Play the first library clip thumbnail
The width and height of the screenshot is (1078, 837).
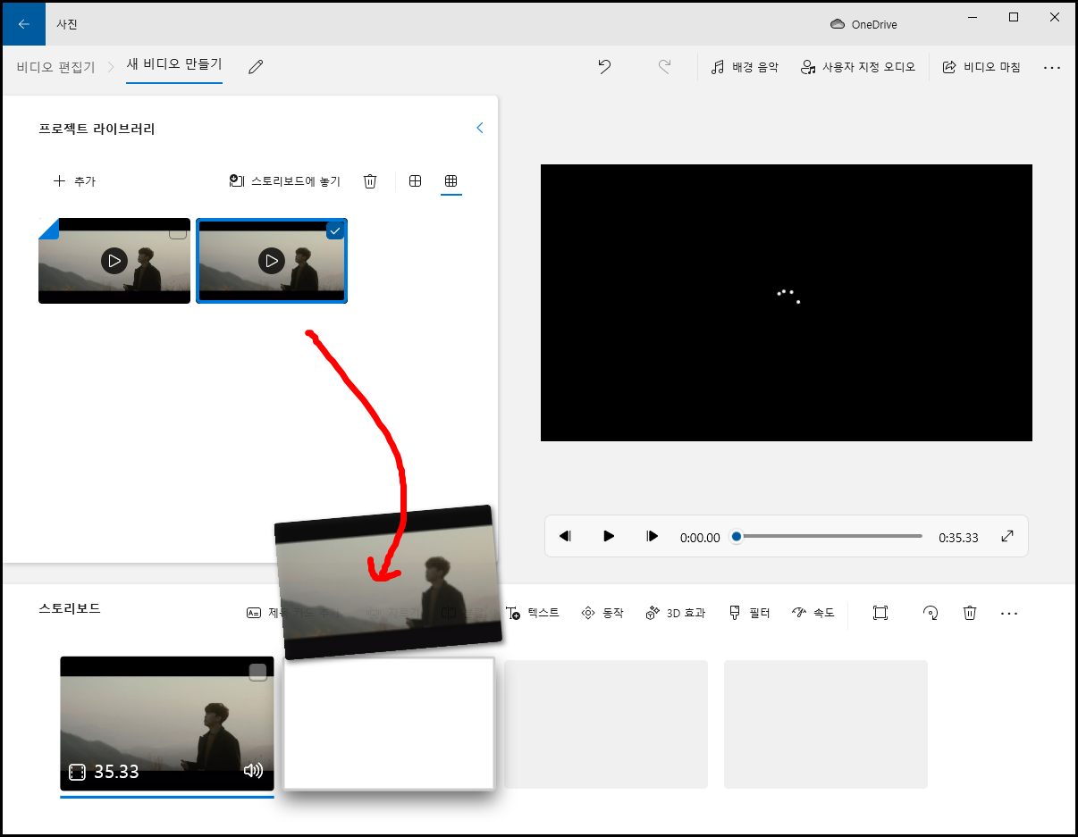114,261
